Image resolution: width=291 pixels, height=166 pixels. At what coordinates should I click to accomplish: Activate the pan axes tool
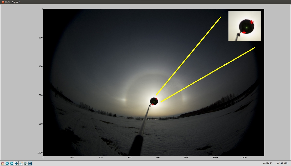pyautogui.click(x=16, y=163)
